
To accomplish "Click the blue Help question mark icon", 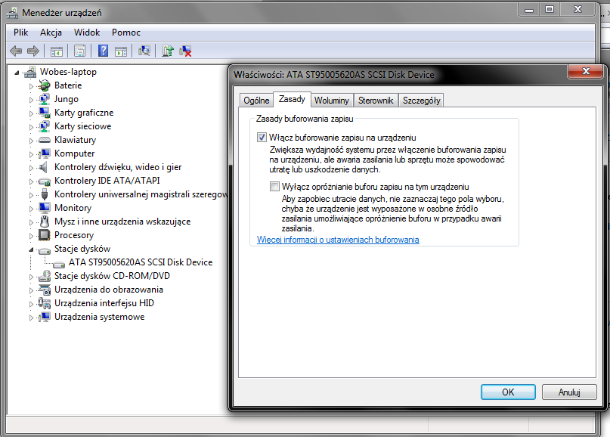I will [102, 51].
